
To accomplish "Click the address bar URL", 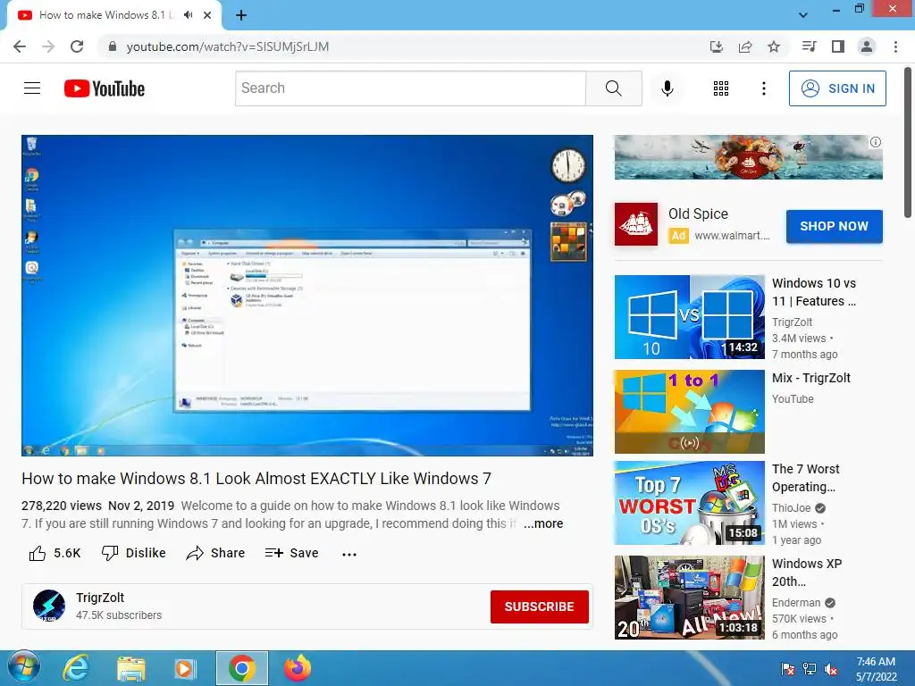I will pyautogui.click(x=228, y=46).
